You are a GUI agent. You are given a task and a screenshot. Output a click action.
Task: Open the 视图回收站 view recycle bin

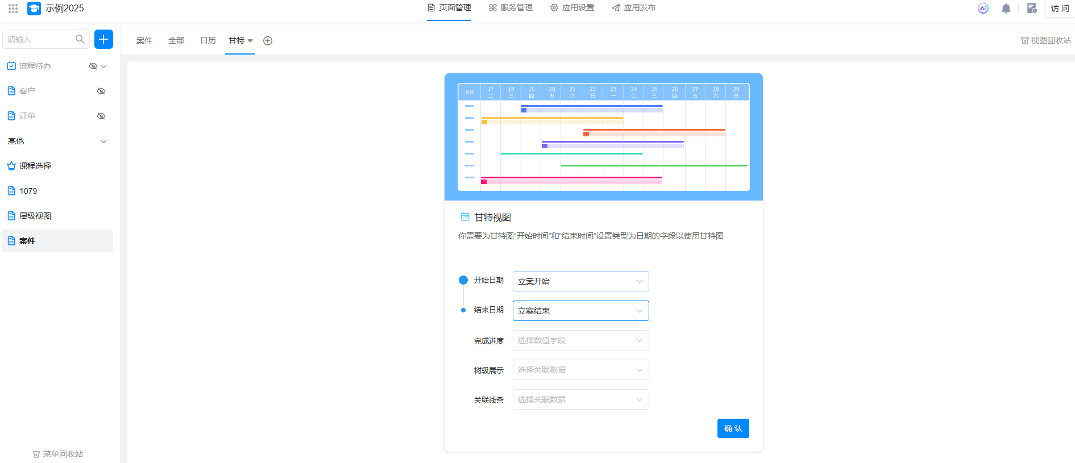[1045, 41]
